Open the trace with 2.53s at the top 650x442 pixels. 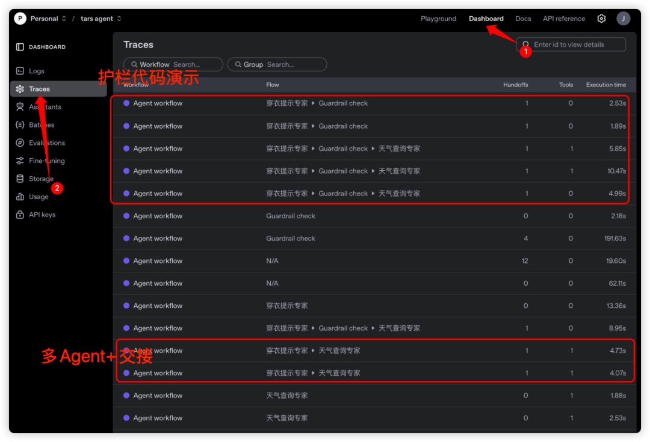374,103
